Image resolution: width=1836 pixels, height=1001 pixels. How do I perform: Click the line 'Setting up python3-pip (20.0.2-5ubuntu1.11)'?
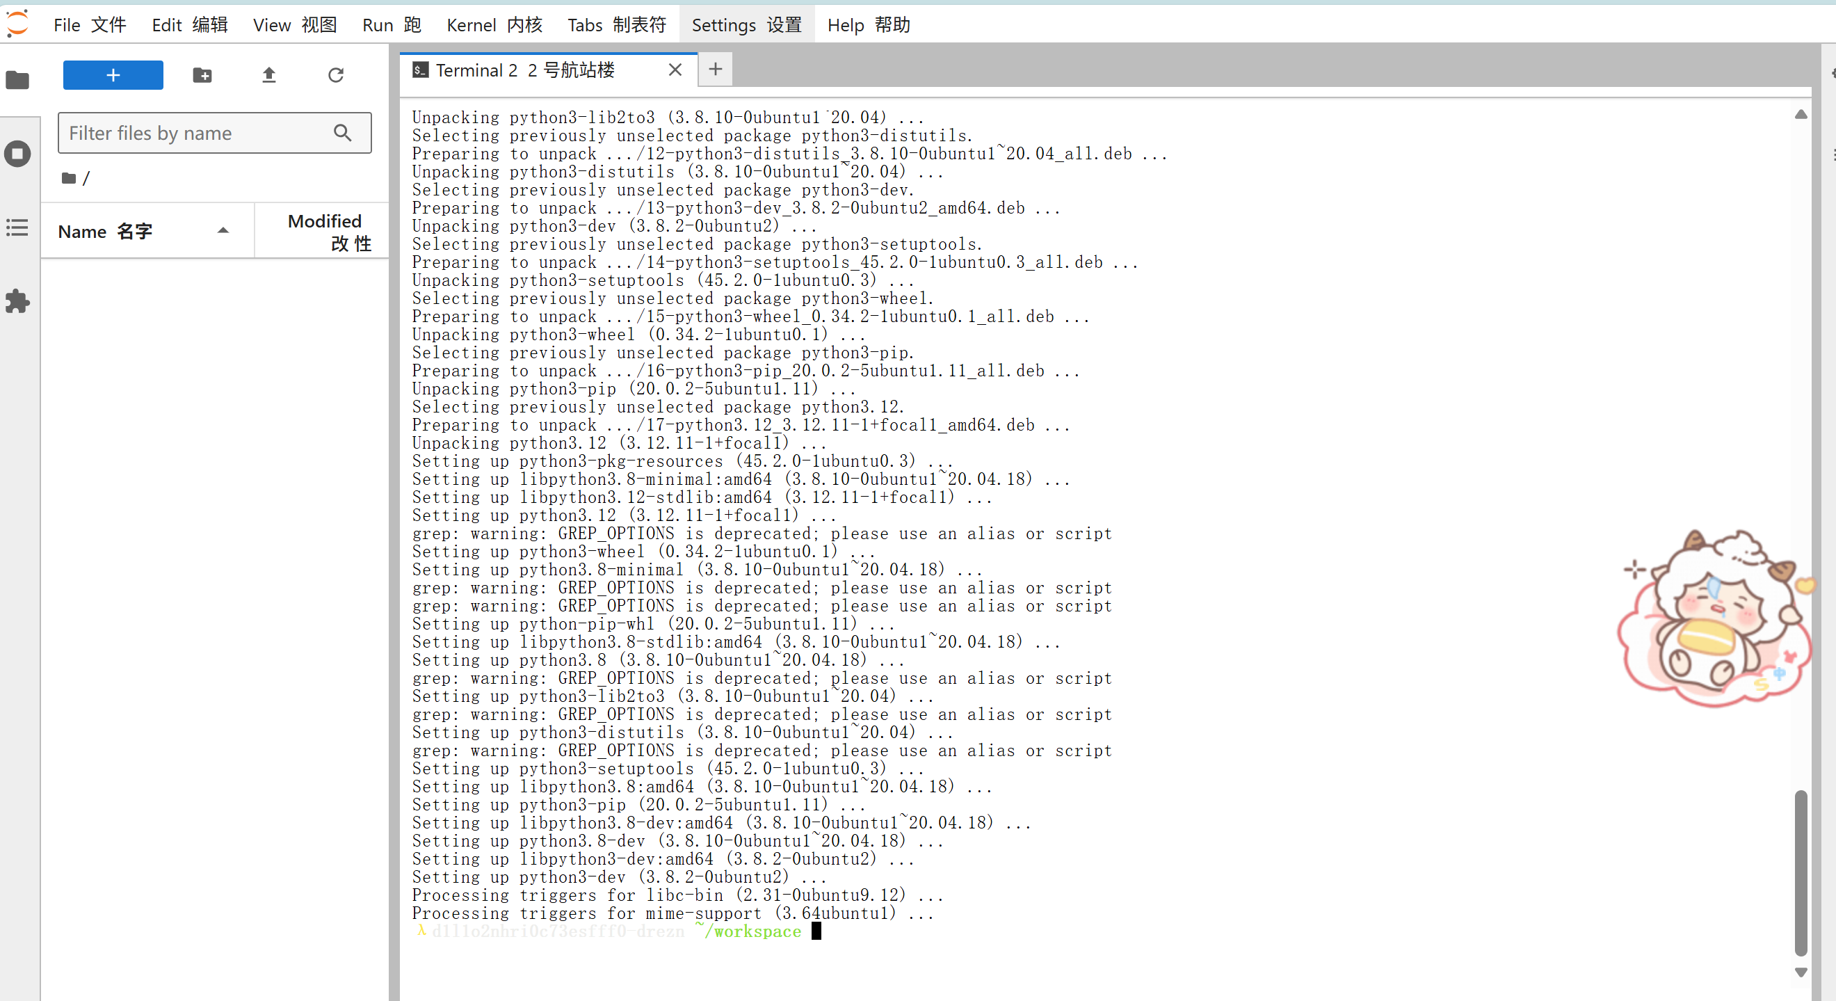click(638, 804)
